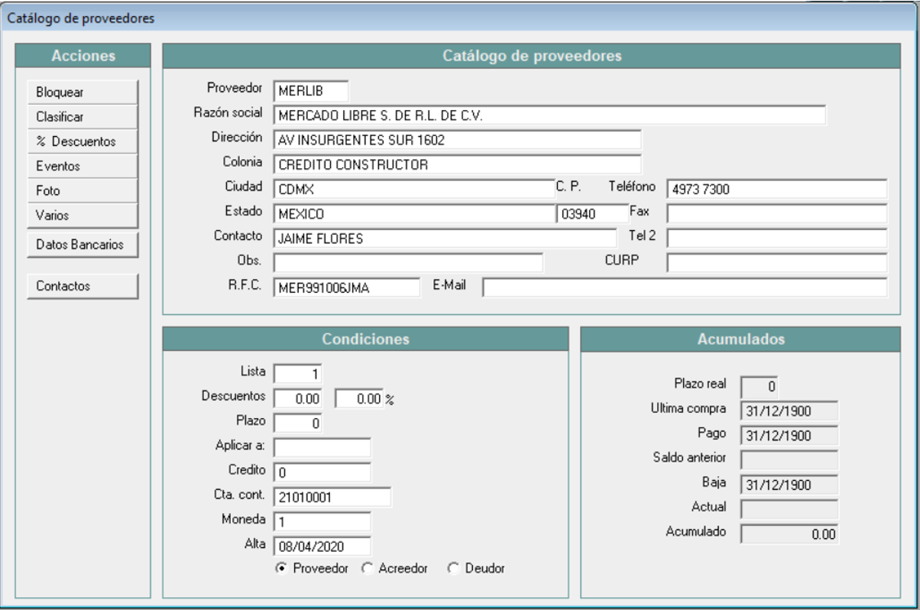The width and height of the screenshot is (920, 610).
Task: Click the Dirección field AV INSURGENTES SUR 1602
Action: click(x=457, y=140)
